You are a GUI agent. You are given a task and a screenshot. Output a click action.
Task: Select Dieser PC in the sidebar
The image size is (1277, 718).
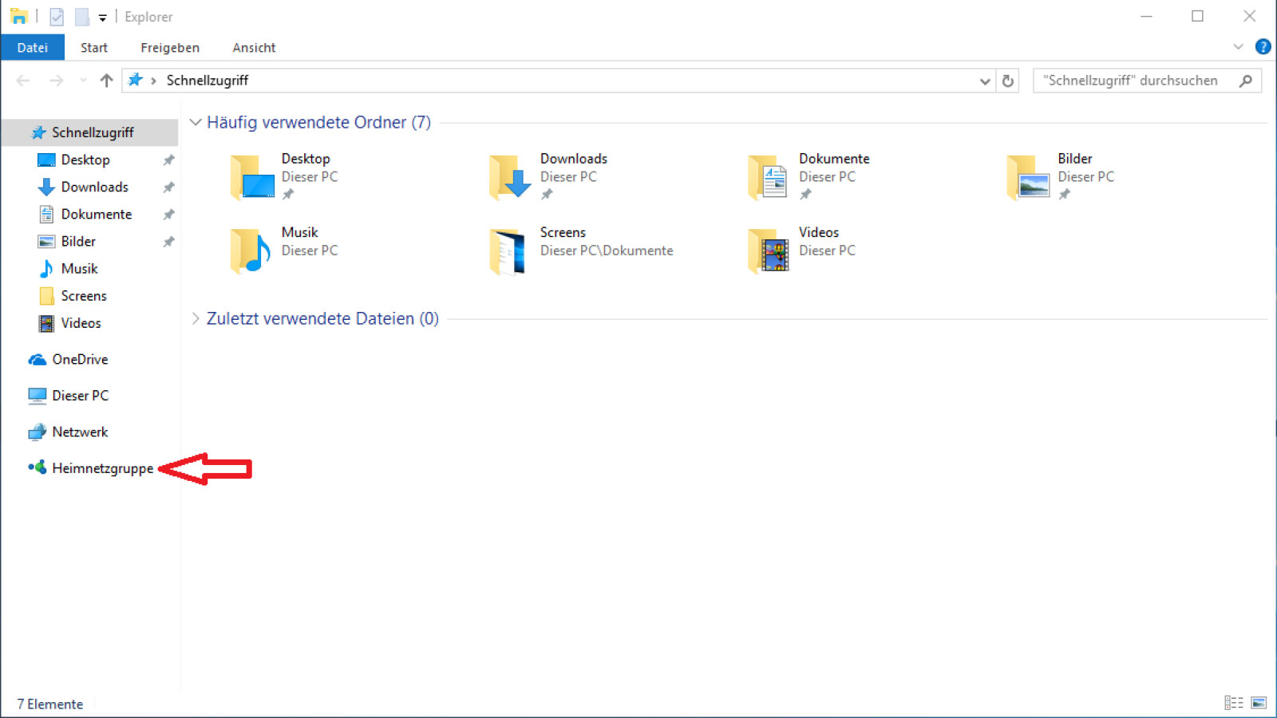click(x=80, y=396)
